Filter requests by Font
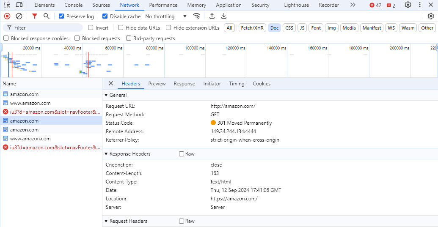 (x=316, y=28)
